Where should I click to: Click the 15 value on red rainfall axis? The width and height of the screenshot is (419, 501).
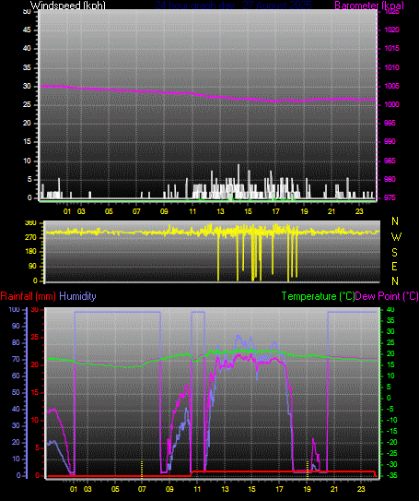point(35,393)
